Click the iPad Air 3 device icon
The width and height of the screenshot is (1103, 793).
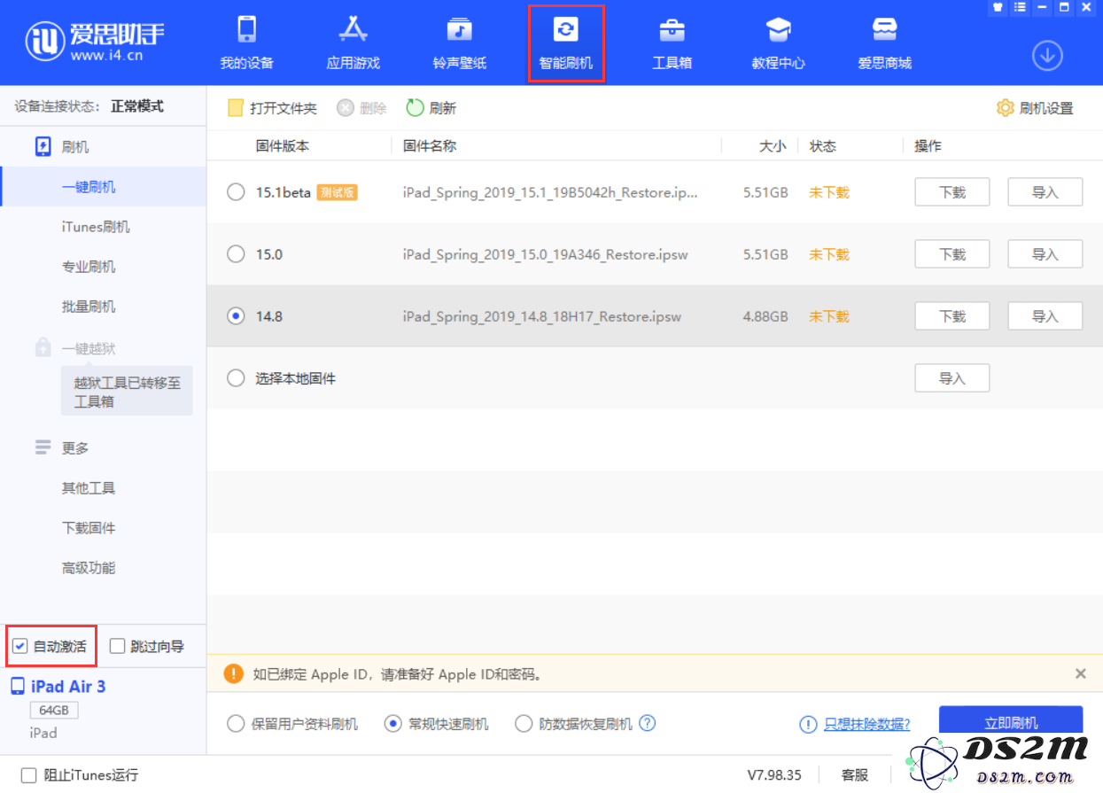[18, 687]
